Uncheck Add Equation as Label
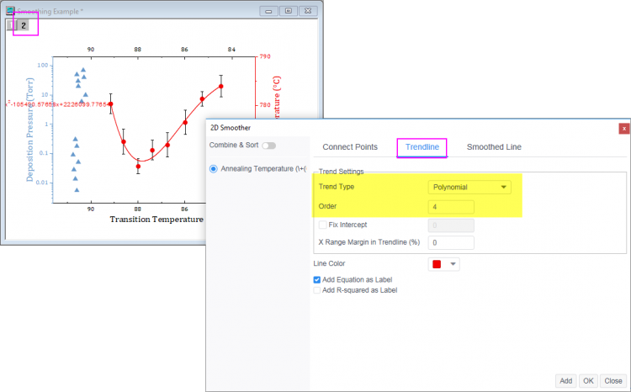The image size is (631, 392). point(317,280)
